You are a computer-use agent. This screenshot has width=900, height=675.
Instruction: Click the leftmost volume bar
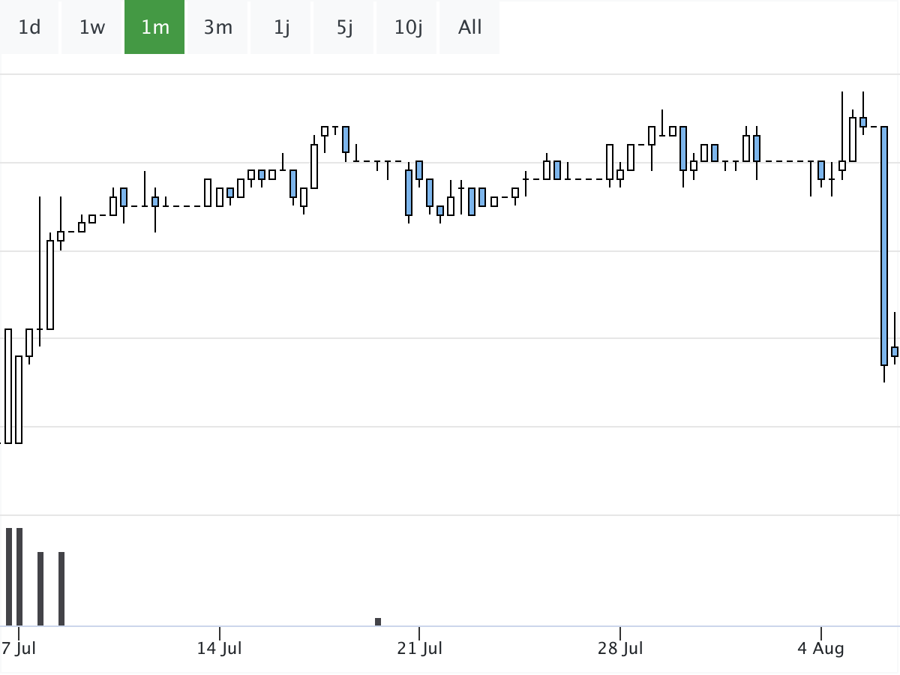click(9, 576)
